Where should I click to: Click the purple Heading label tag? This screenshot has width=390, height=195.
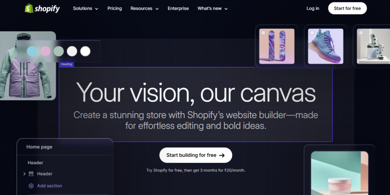[x=66, y=64]
